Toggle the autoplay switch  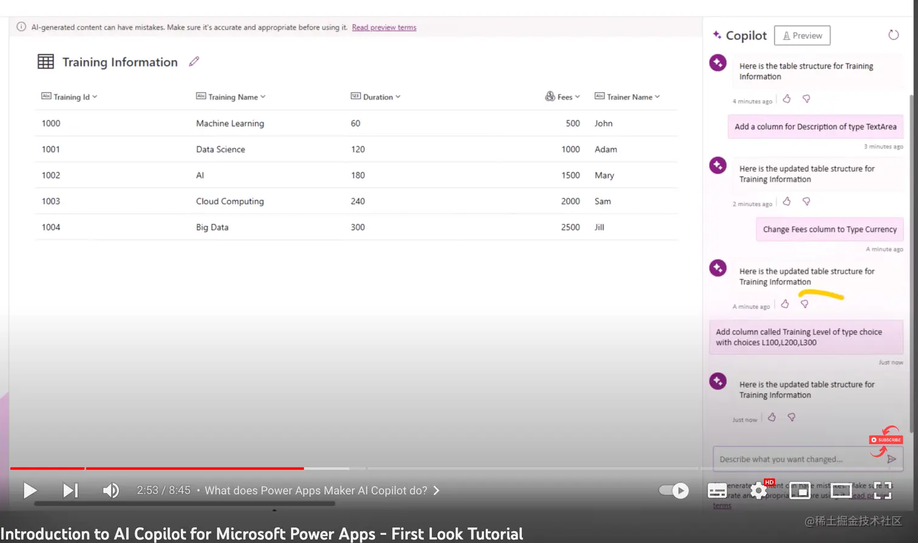click(x=674, y=490)
